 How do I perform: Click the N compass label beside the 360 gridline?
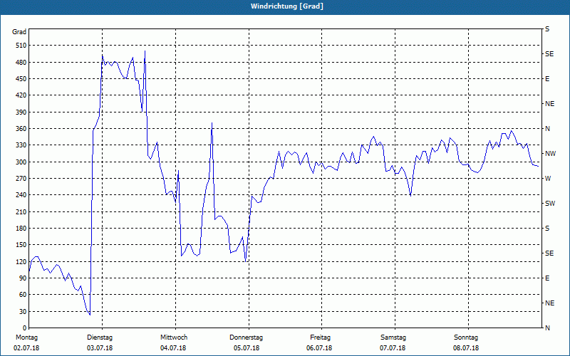(x=547, y=129)
